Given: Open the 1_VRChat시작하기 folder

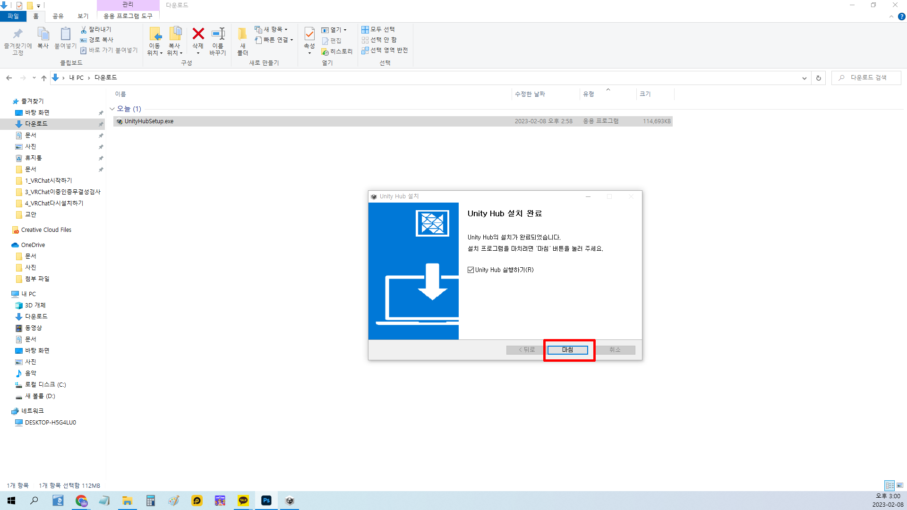Looking at the screenshot, I should point(48,180).
